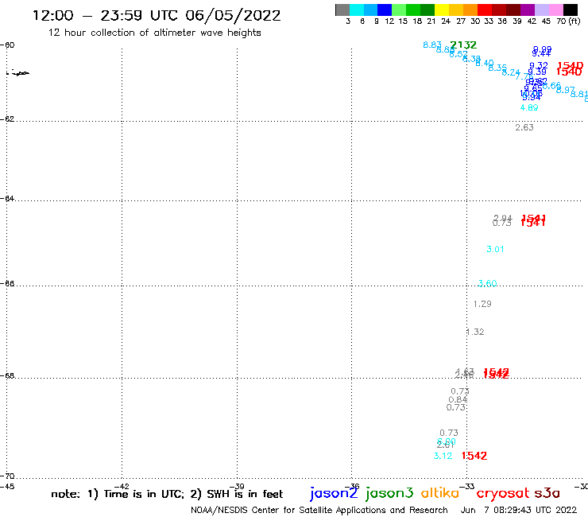Image resolution: width=588 pixels, height=517 pixels.
Task: Click the light blue '8.83' wave height value
Action: click(x=432, y=45)
